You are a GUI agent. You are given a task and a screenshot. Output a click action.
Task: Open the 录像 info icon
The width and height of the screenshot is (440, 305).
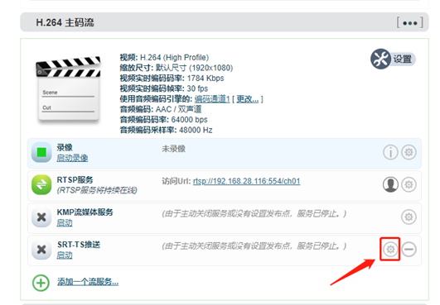(390, 152)
